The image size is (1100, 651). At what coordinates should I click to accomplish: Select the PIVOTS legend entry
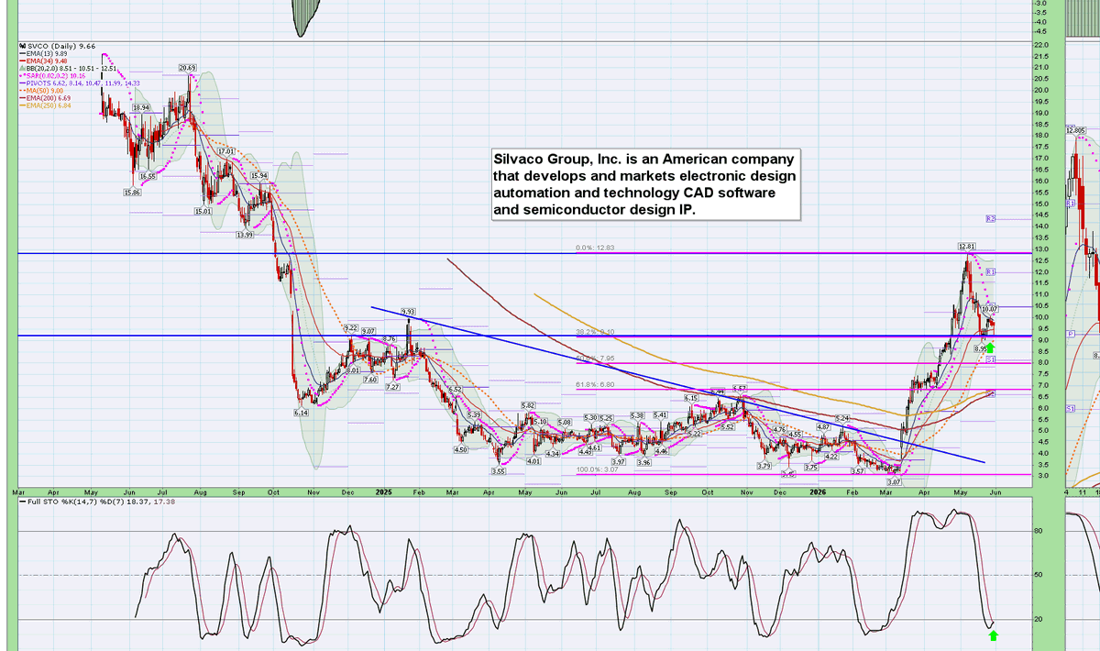pyautogui.click(x=80, y=83)
